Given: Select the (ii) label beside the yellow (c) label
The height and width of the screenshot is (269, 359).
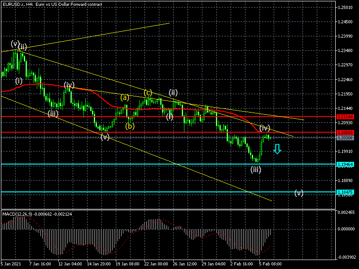Looking at the screenshot, I should tap(173, 93).
